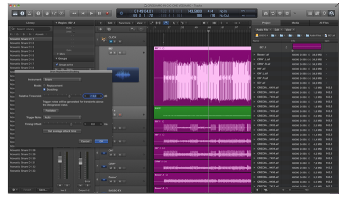Collapse the Region BD inspector triangle
The height and width of the screenshot is (198, 345).
pos(57,23)
